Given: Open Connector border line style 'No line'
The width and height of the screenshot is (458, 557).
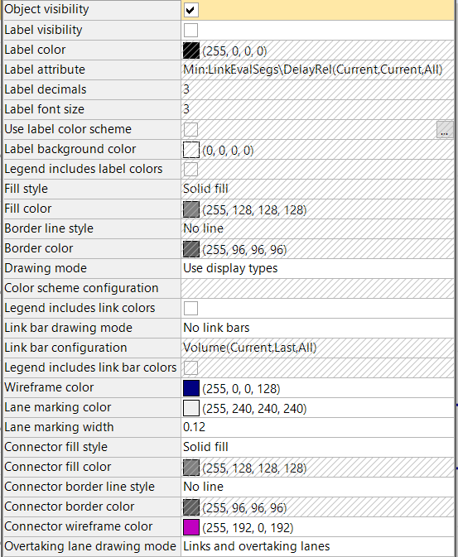Looking at the screenshot, I should click(317, 487).
